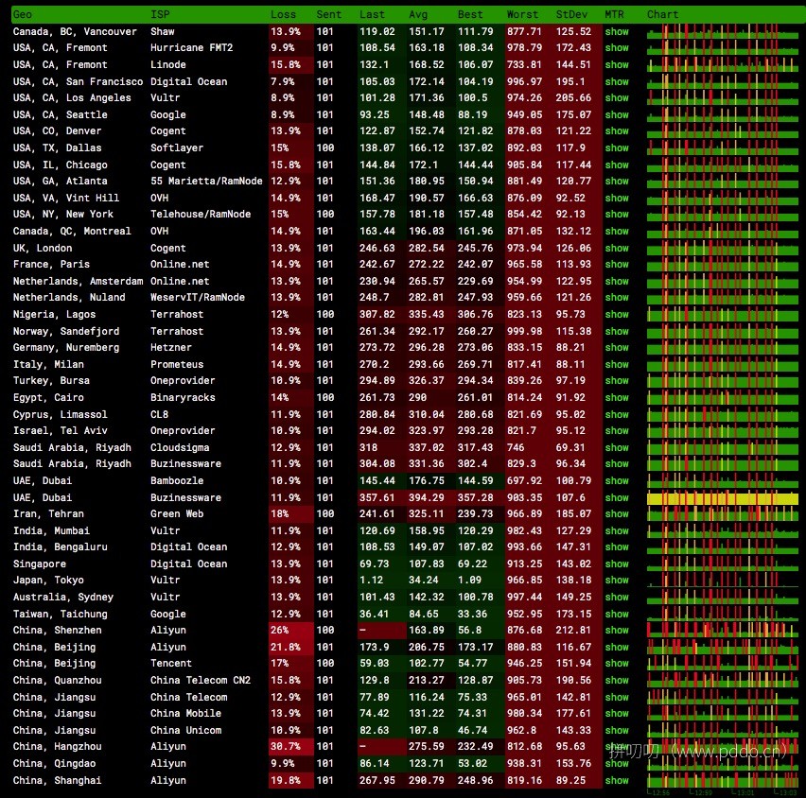Screen dimensions: 806x798
Task: Show MTR for the Linode Fremont row
Action: (x=617, y=64)
